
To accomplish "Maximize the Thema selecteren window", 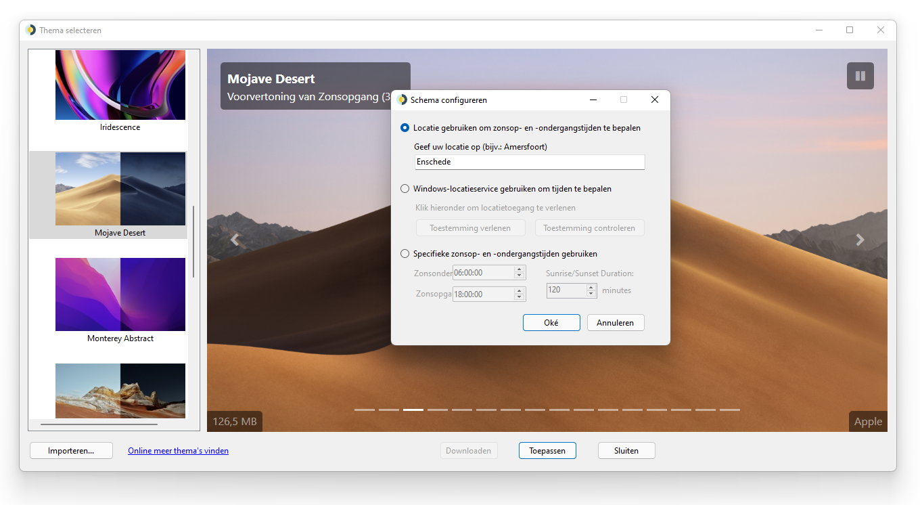I will (x=850, y=30).
